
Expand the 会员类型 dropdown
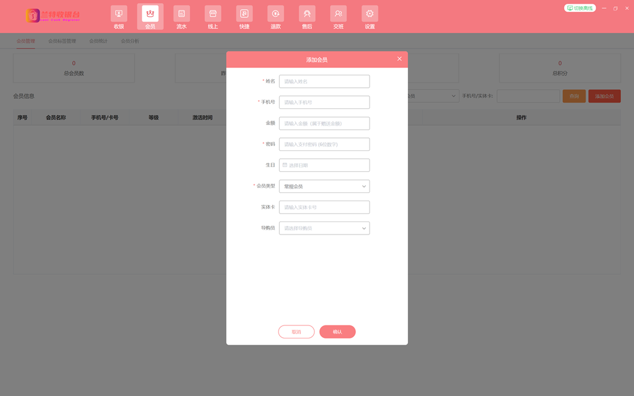click(324, 186)
